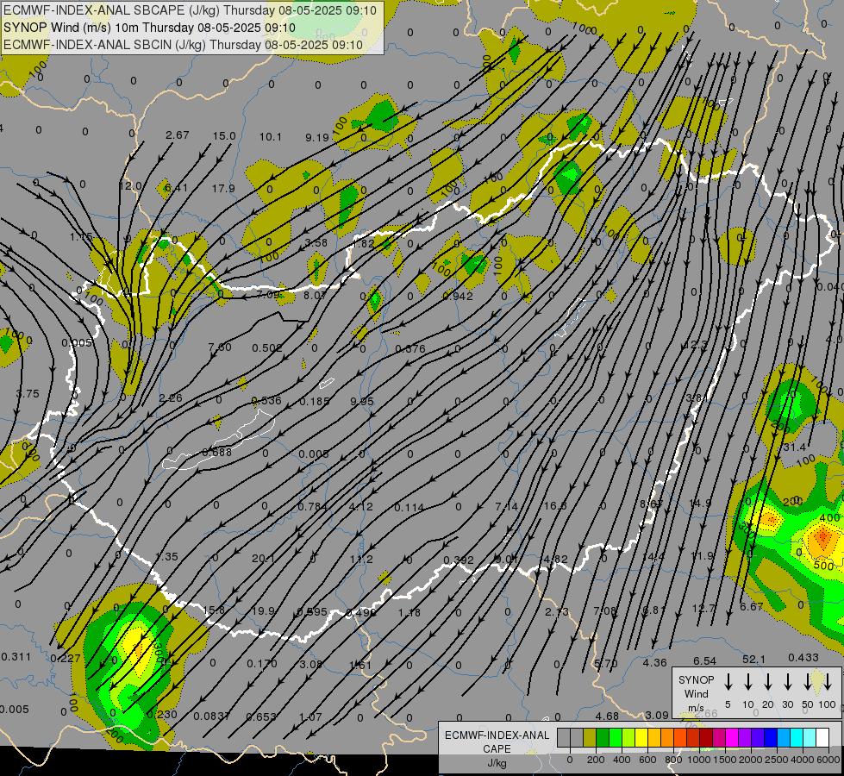Click the 100 m/s wind arrow in SYNOP legend
844x776 pixels.
click(828, 682)
